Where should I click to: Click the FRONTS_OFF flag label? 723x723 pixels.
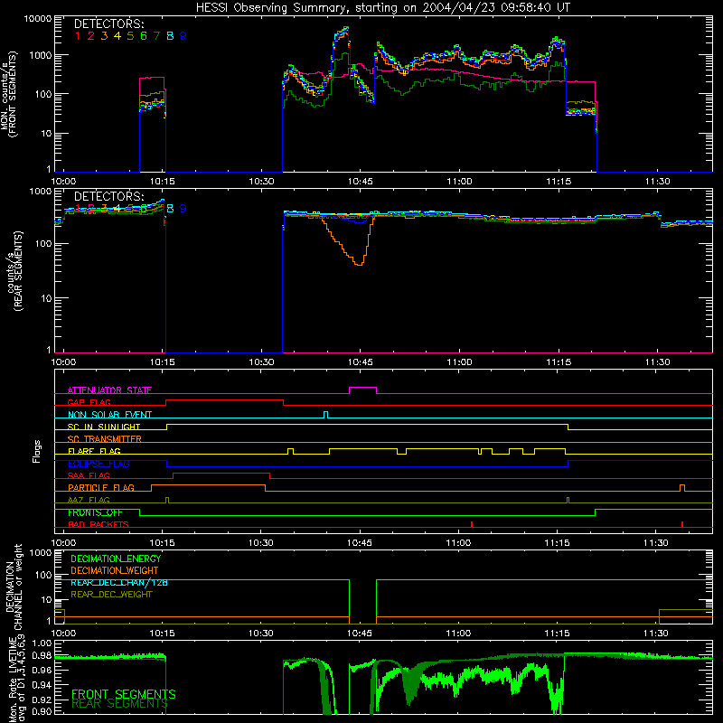(95, 512)
